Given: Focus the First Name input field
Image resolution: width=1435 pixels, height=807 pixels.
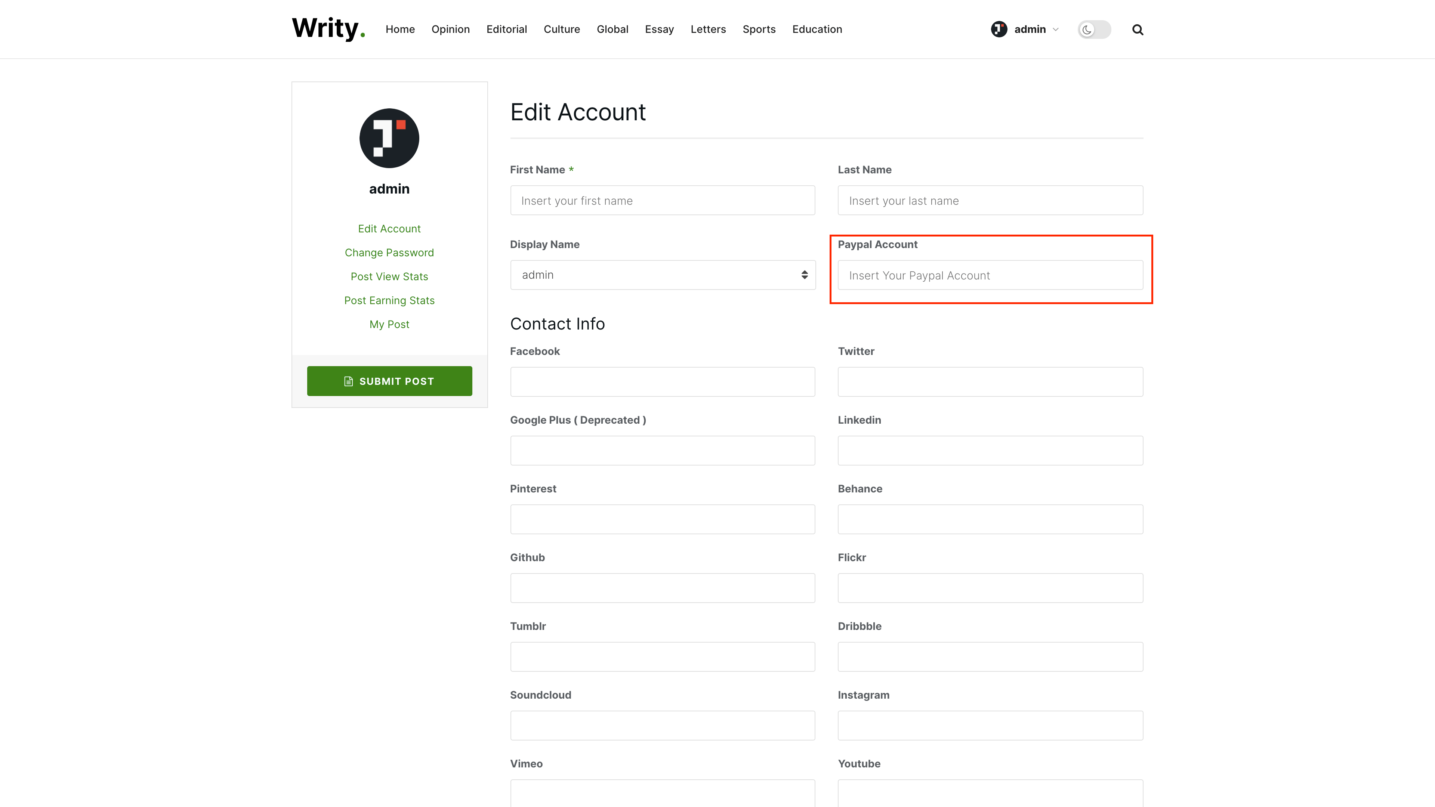Looking at the screenshot, I should (x=662, y=201).
